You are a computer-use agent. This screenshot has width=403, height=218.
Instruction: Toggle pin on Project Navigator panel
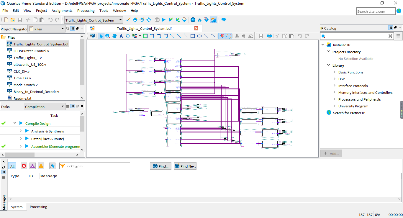point(73,29)
